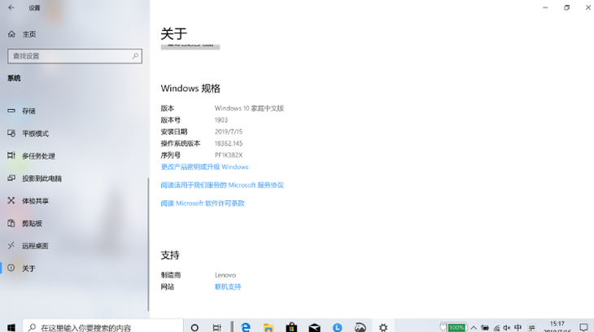The image size is (594, 332).
Task: Open 远程桌面 settings
Action: [x=35, y=246]
